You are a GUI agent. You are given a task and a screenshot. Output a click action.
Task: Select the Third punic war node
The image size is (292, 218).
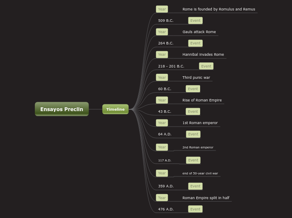point(196,78)
